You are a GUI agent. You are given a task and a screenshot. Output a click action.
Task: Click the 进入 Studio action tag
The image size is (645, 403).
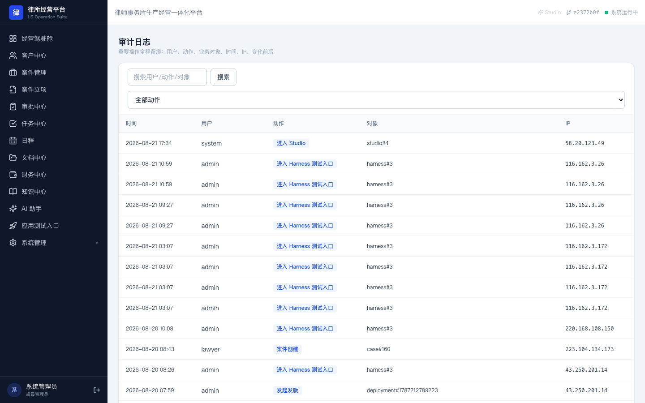pos(291,143)
